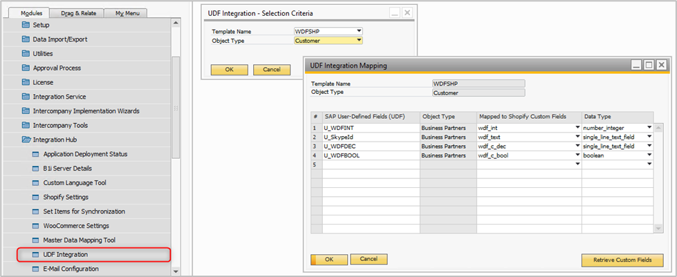Expand the boolean data type dropdown
The width and height of the screenshot is (677, 277).
click(x=649, y=155)
